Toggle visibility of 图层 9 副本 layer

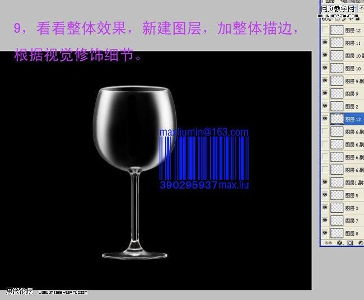pyautogui.click(x=325, y=81)
